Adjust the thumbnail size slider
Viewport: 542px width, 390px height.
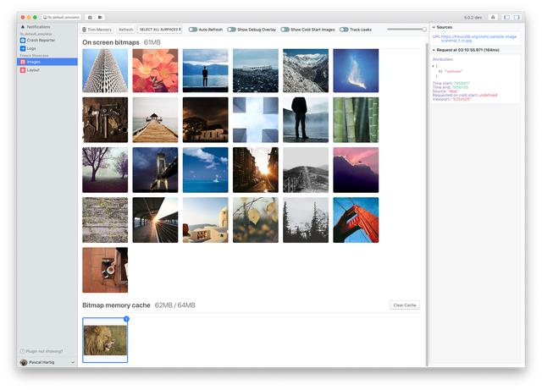coord(406,30)
